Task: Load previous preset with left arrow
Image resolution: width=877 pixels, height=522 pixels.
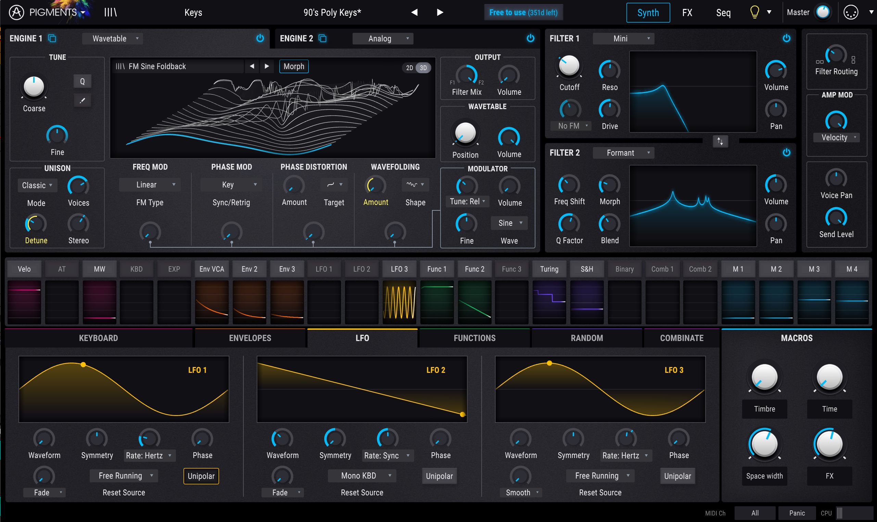Action: pyautogui.click(x=415, y=12)
